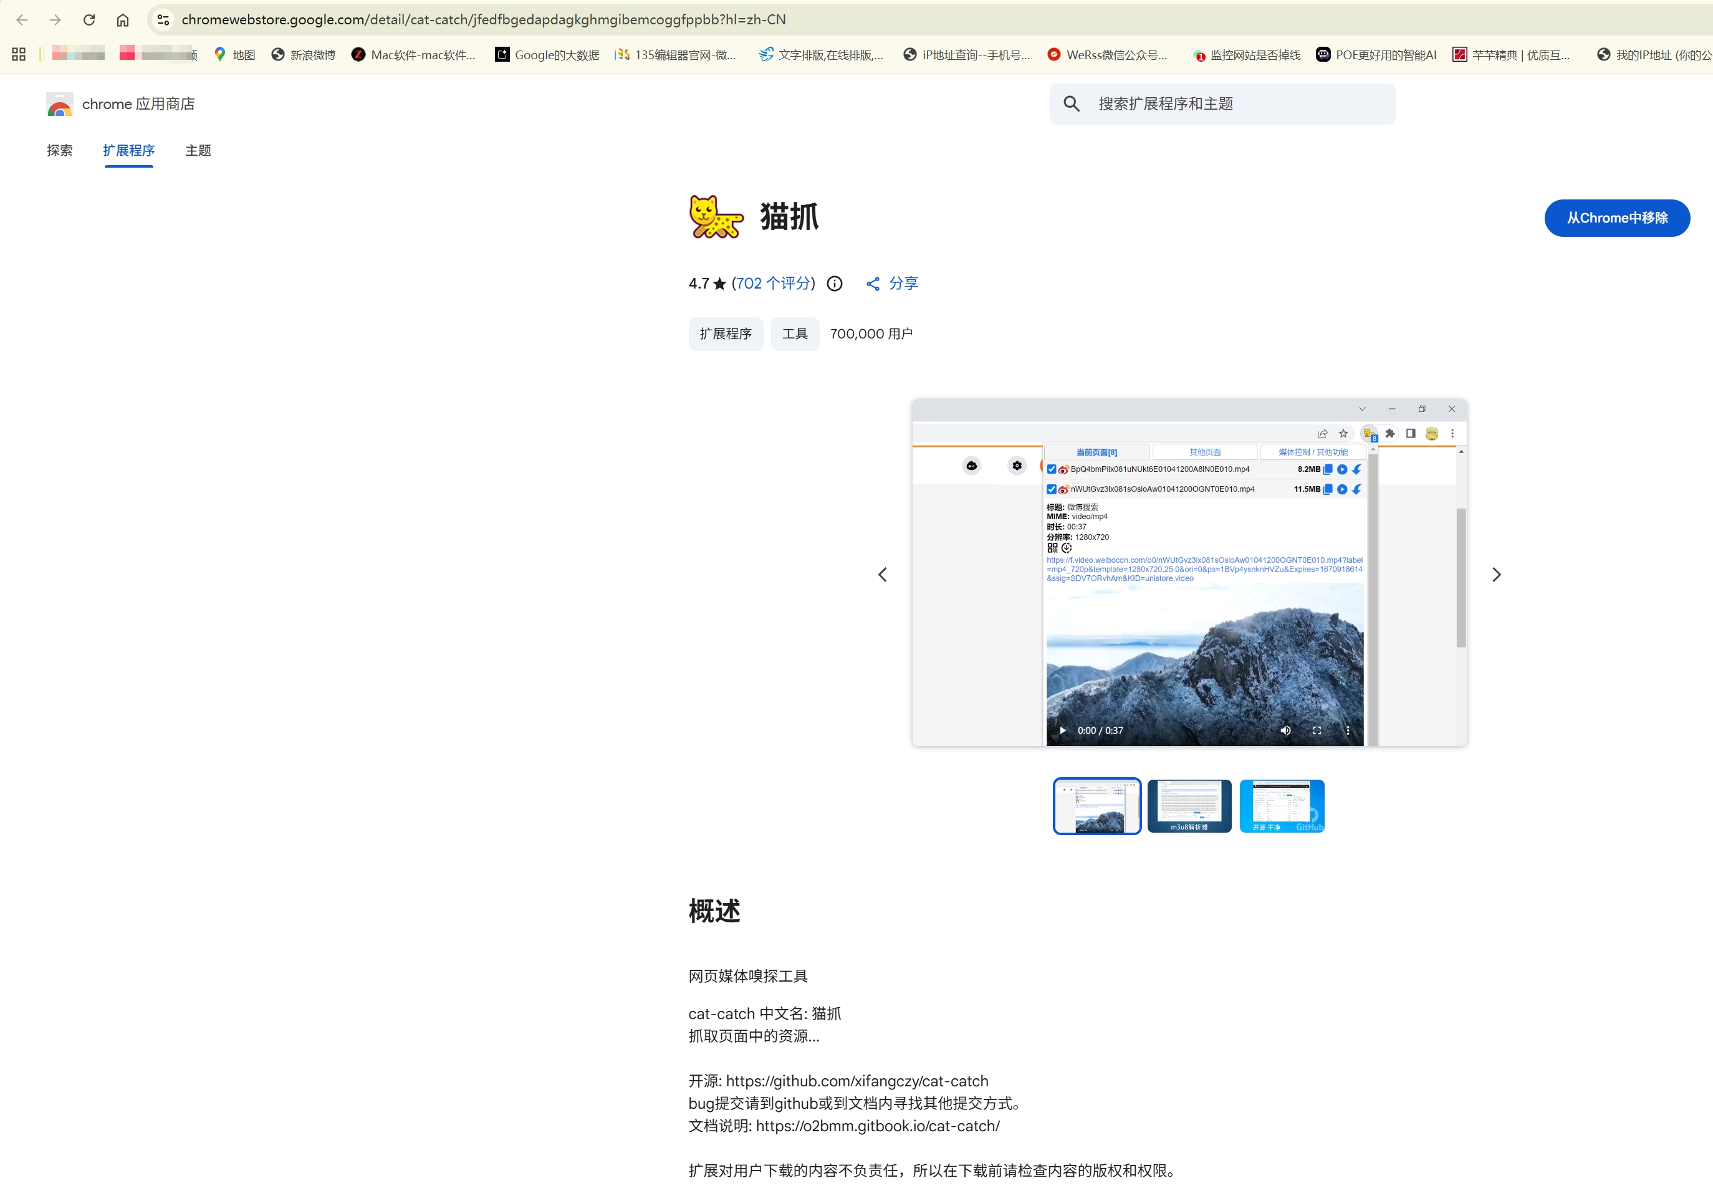The width and height of the screenshot is (1713, 1201).
Task: Select the 工具 category chip
Action: 795,333
